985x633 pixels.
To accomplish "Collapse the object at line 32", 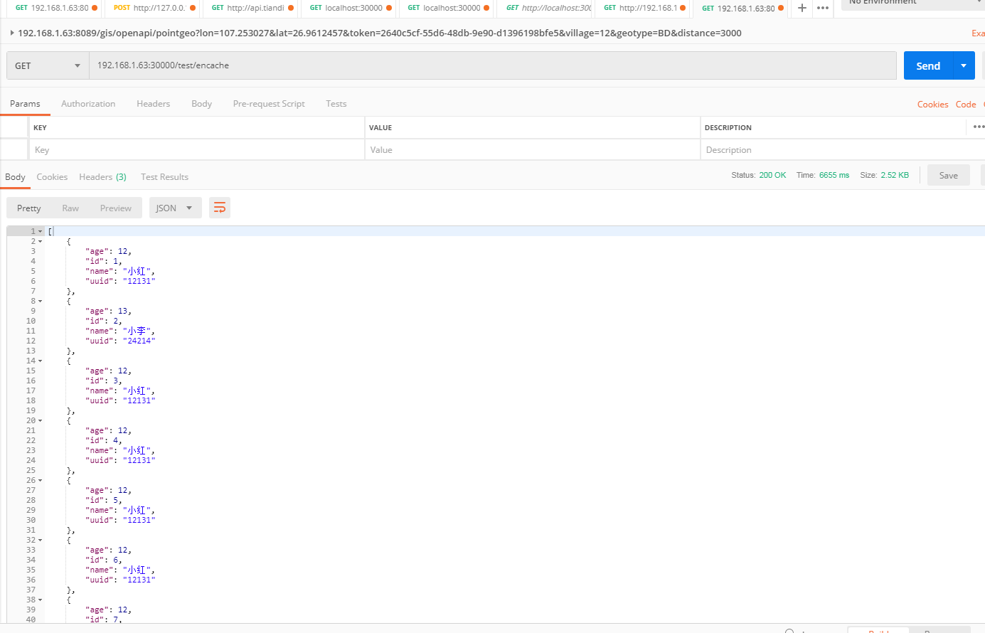I will coord(40,540).
